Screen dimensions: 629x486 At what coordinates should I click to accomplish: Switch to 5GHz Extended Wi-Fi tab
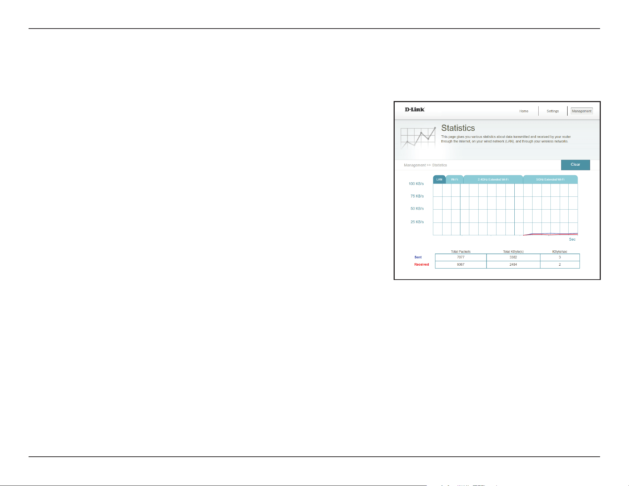550,179
